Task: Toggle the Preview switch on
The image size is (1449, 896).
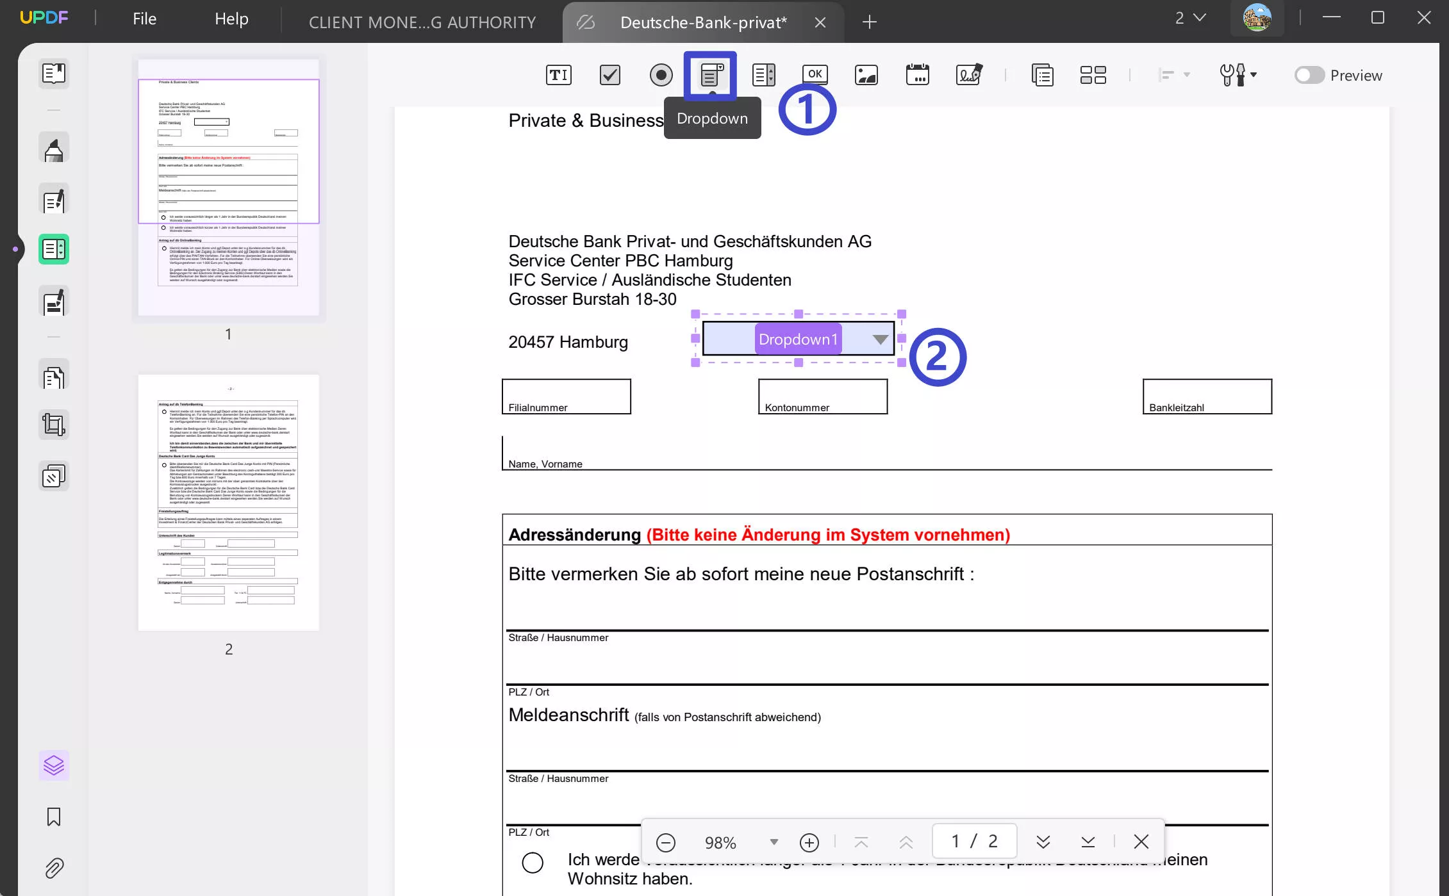Action: (x=1309, y=75)
